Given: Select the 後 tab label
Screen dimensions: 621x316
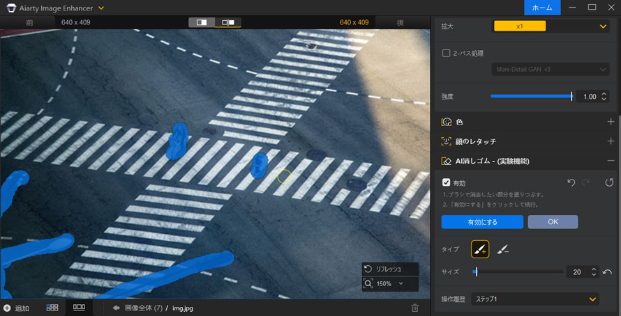Looking at the screenshot, I should pyautogui.click(x=401, y=22).
